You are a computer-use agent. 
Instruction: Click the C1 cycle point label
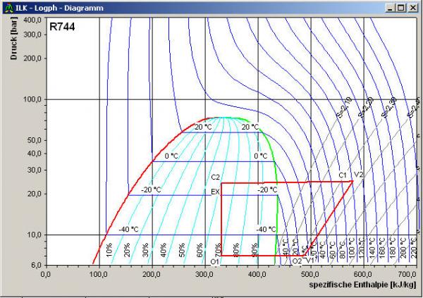342,175
